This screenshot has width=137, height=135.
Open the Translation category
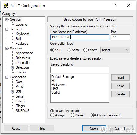point(24,63)
